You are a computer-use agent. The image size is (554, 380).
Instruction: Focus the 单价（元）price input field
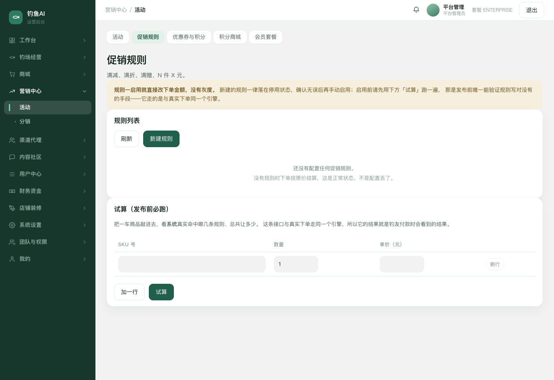point(402,264)
